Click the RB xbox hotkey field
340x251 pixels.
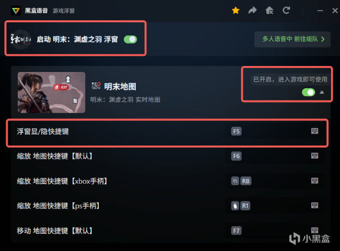(x=275, y=181)
